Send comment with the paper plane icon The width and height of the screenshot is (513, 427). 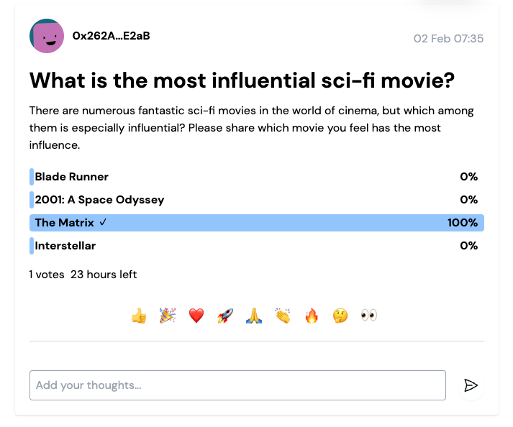pos(471,385)
